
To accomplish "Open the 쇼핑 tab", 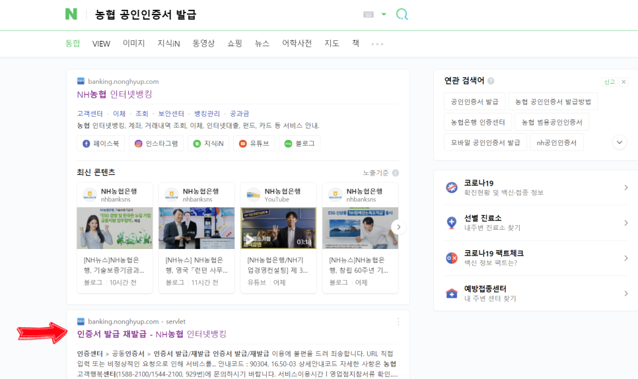I will coord(234,43).
